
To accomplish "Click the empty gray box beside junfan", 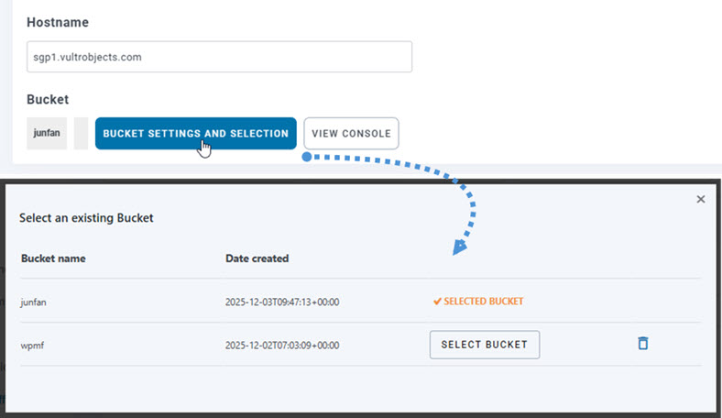I will (x=81, y=133).
